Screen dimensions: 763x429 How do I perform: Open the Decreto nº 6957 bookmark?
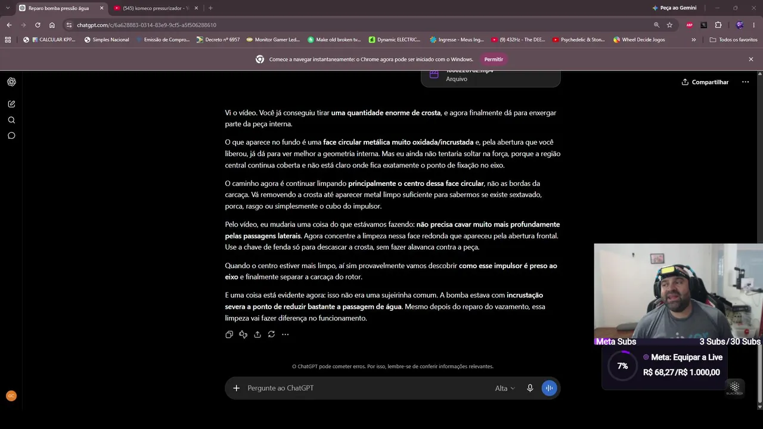(x=218, y=40)
